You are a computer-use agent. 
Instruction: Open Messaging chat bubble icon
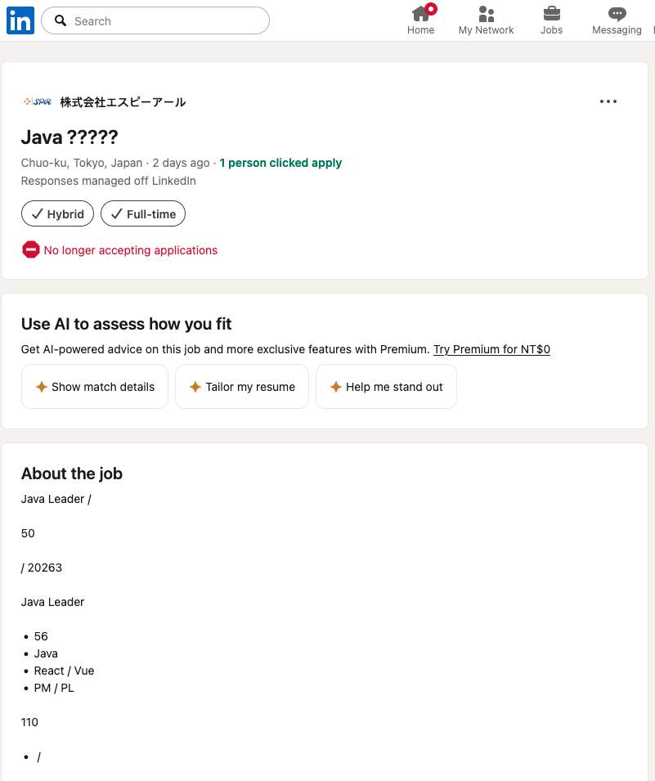[x=617, y=14]
